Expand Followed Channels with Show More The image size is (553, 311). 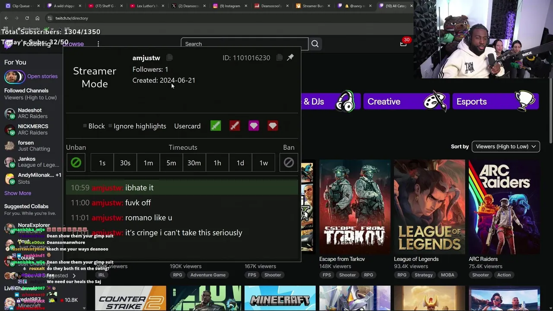pos(18,193)
